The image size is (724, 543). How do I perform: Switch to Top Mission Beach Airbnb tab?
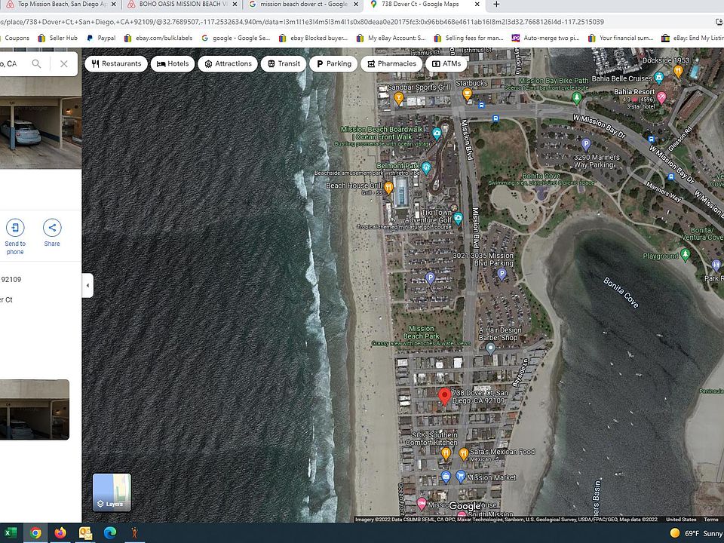pyautogui.click(x=60, y=5)
